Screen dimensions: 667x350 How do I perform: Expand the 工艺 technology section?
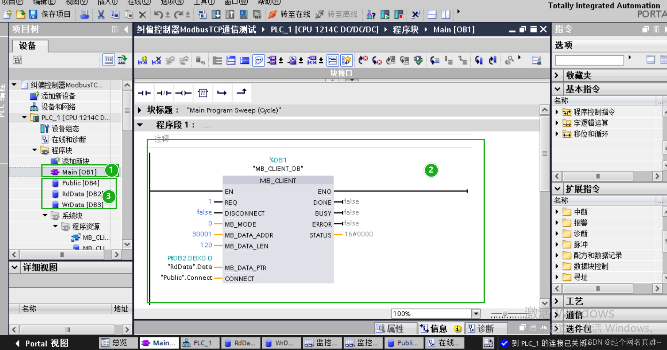coord(557,301)
